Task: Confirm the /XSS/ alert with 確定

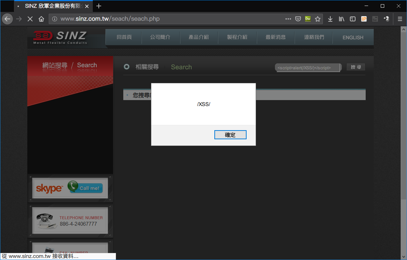Action: coord(230,135)
